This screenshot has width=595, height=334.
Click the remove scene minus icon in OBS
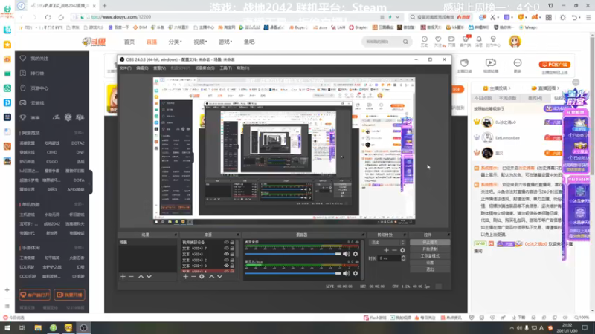[132, 277]
